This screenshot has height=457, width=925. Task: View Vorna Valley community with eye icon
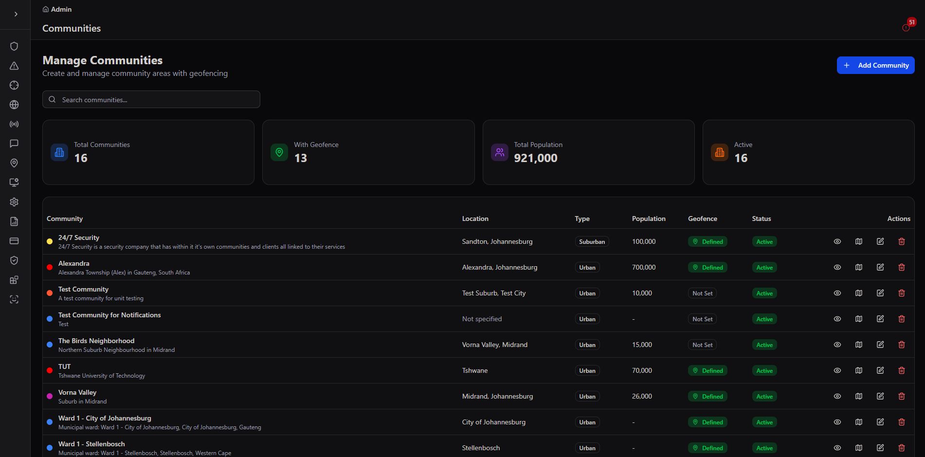pyautogui.click(x=837, y=396)
